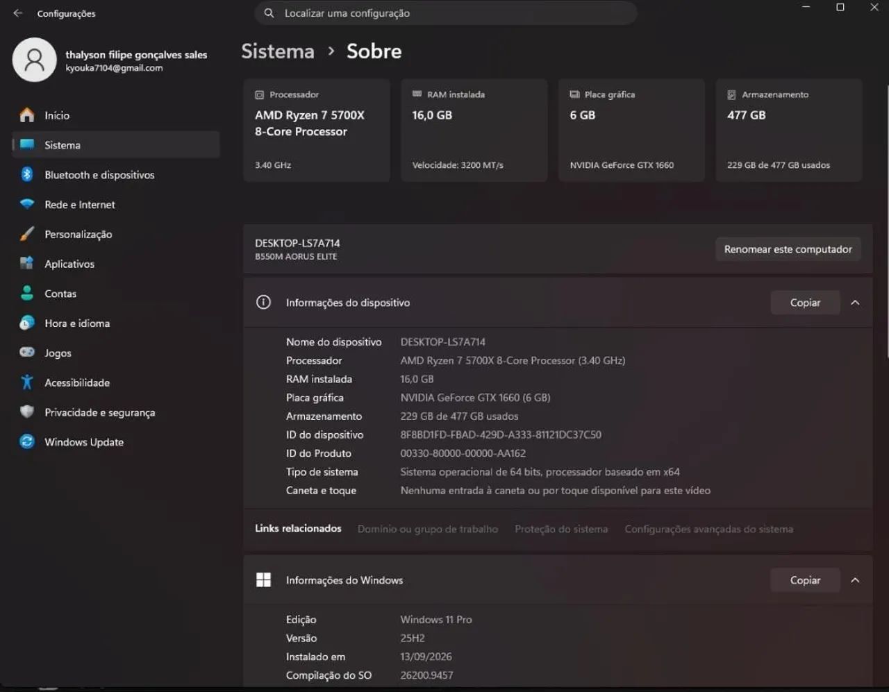Click the kyouka7104@gmail.com account email

tap(114, 68)
